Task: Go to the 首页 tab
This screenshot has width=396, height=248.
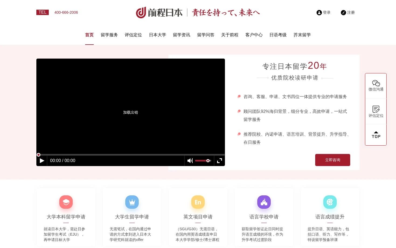Action: [89, 35]
